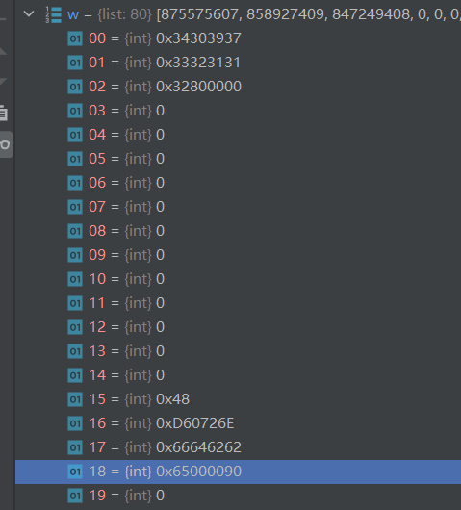Select element 16 with value 0xD60726E
Image resolution: width=461 pixels, height=510 pixels.
tap(238, 423)
